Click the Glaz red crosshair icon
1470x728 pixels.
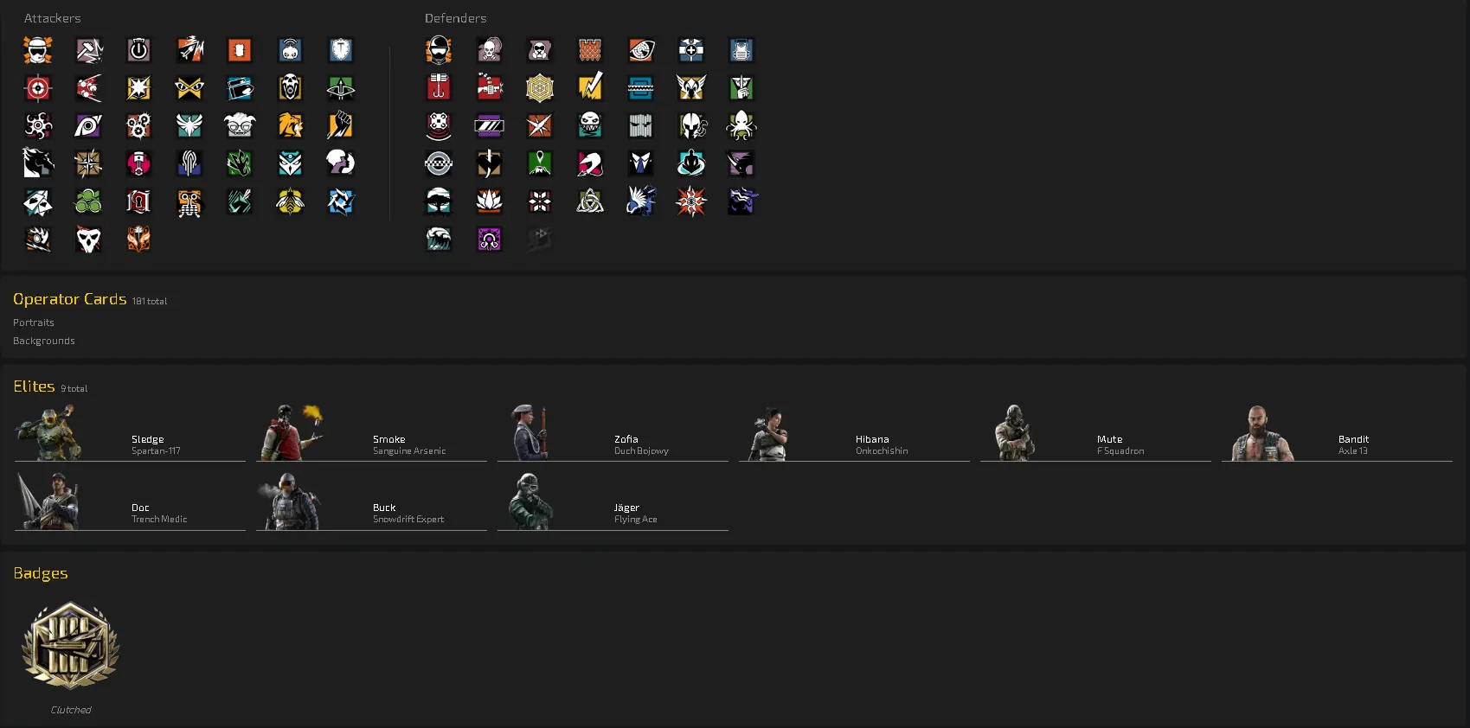(38, 88)
